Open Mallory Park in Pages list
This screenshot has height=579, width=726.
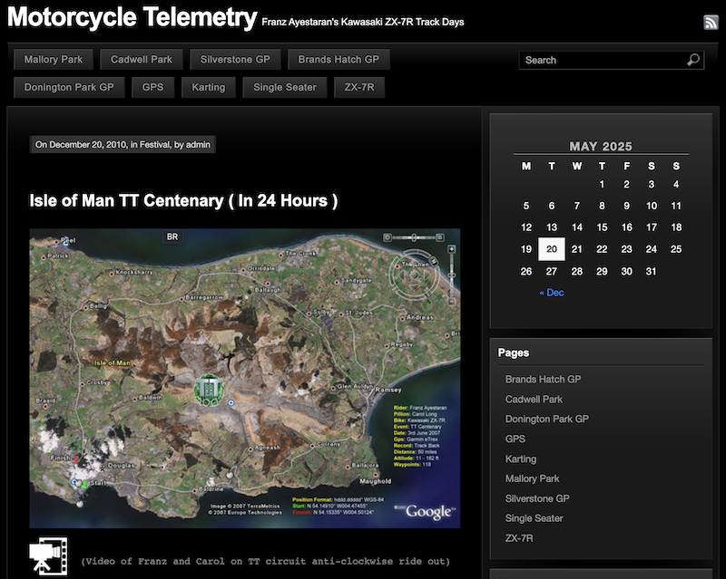(x=532, y=478)
